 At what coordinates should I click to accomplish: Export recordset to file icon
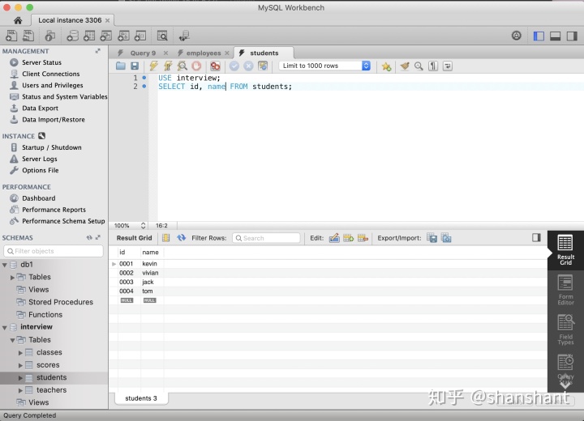click(x=432, y=238)
